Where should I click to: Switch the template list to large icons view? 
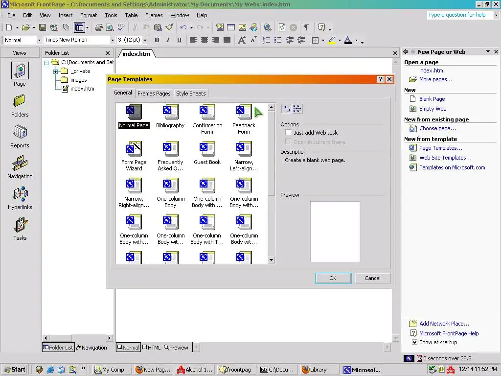pos(286,109)
